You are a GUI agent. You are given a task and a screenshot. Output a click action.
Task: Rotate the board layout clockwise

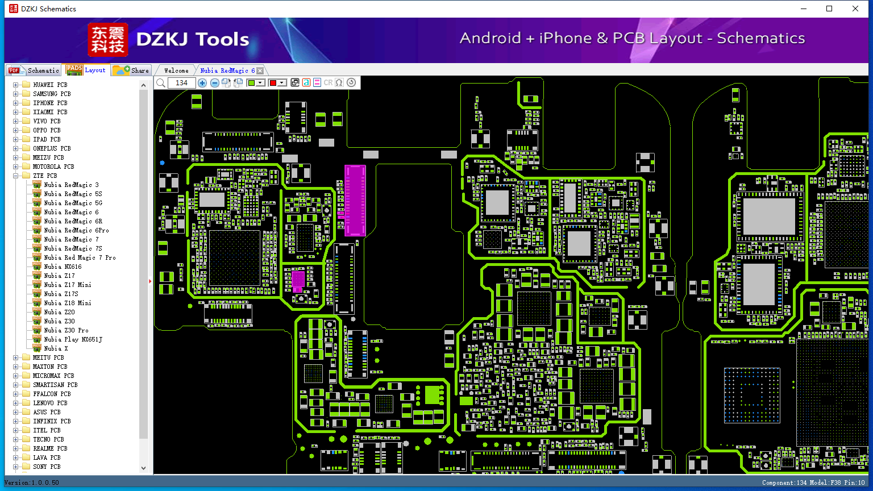(226, 83)
